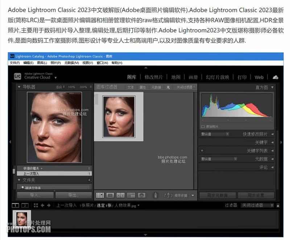Select the Painter spray can tool
The width and height of the screenshot is (290, 240).
(x=156, y=195)
